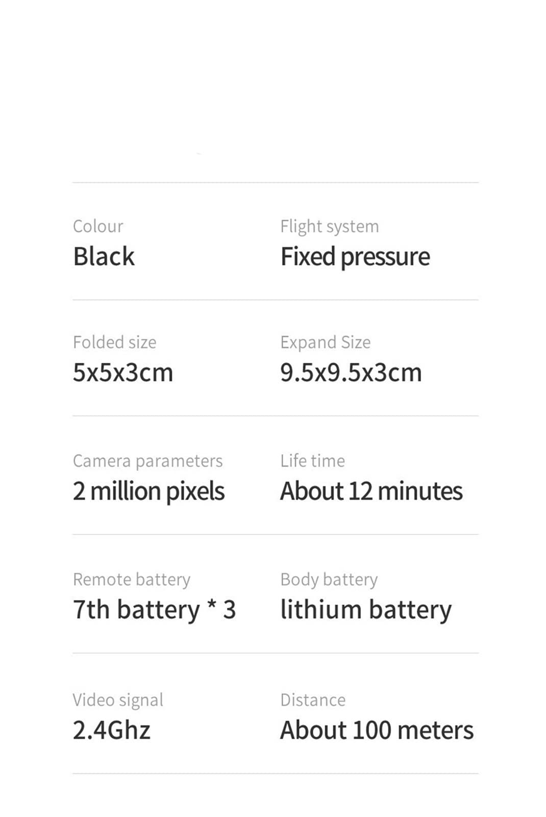Click the Remote battery label
The width and height of the screenshot is (546, 817).
pyautogui.click(x=132, y=580)
